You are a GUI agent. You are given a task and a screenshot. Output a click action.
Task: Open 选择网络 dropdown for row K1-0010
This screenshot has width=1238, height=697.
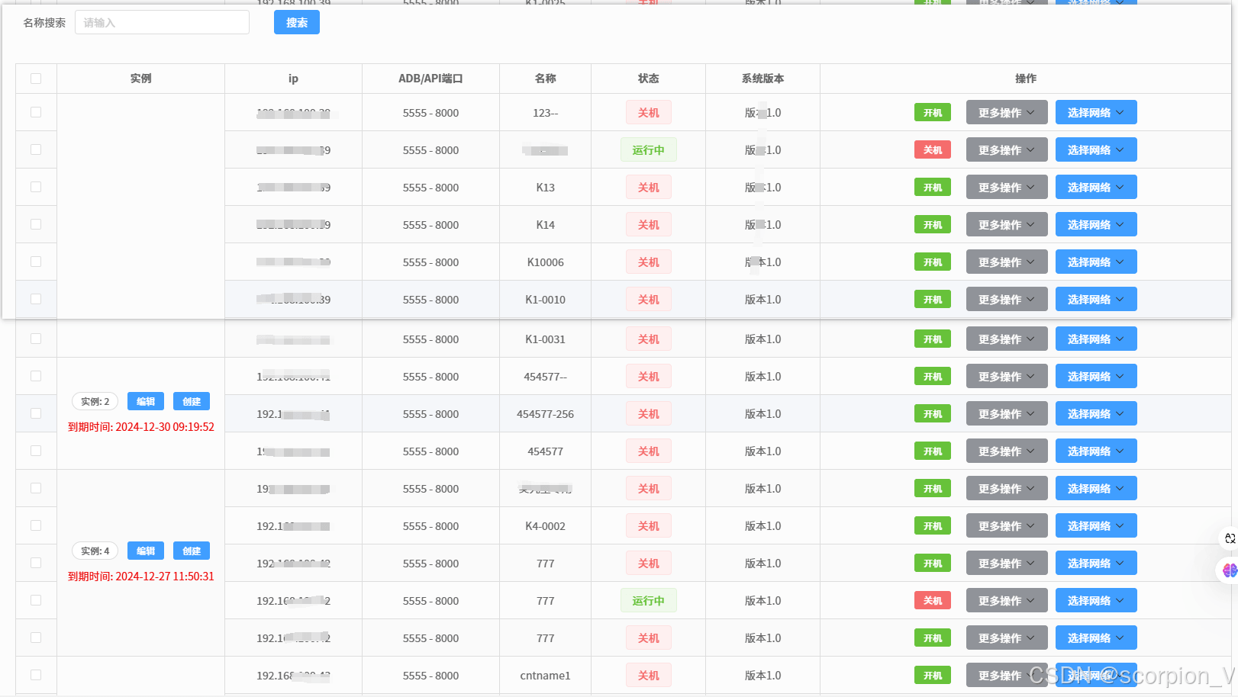click(x=1096, y=299)
